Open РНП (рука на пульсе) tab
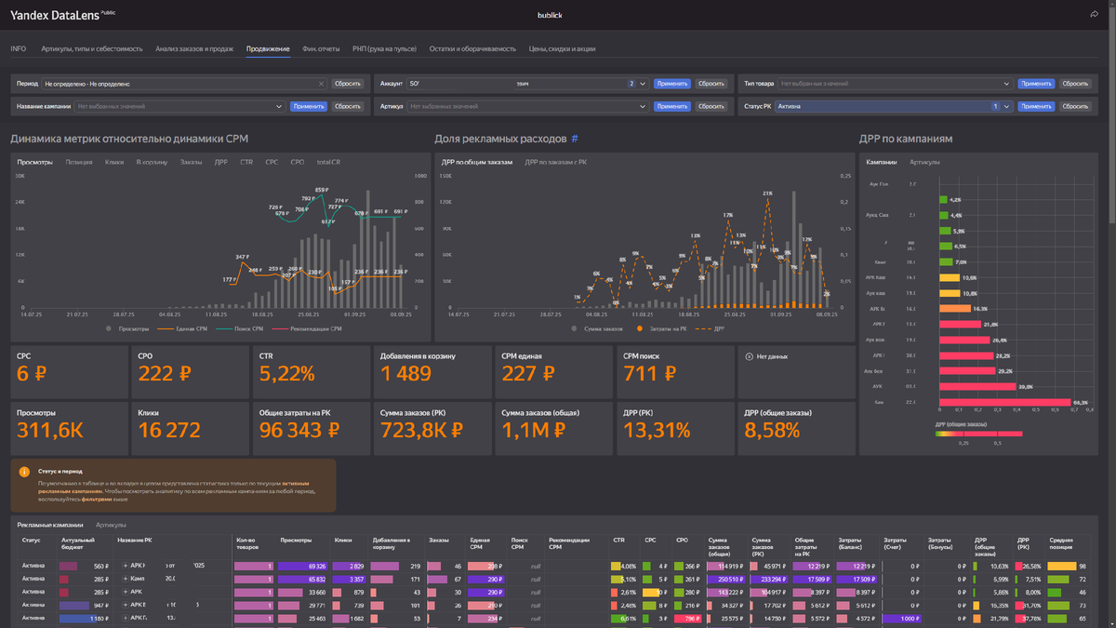Viewport: 1116px width, 628px height. click(384, 48)
